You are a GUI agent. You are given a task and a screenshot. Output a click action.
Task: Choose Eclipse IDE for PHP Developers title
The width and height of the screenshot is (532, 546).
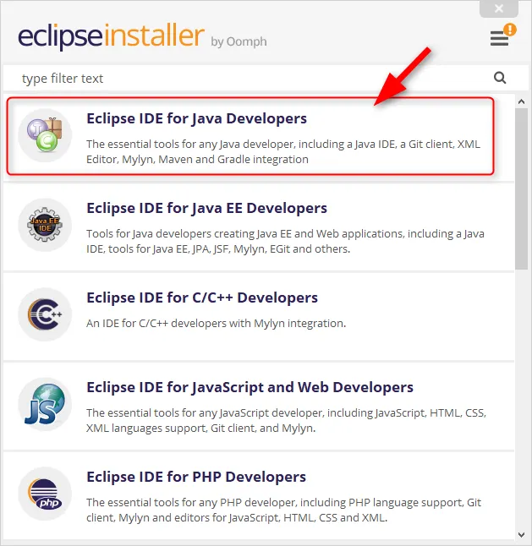(x=196, y=477)
